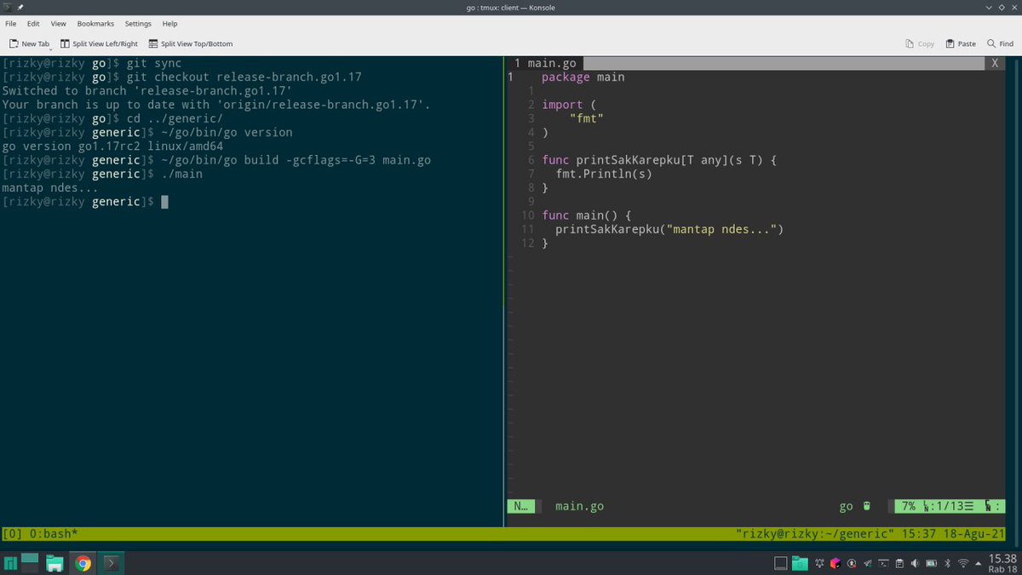Click the terminal tray icon
Image resolution: width=1022 pixels, height=575 pixels.
tap(883, 563)
